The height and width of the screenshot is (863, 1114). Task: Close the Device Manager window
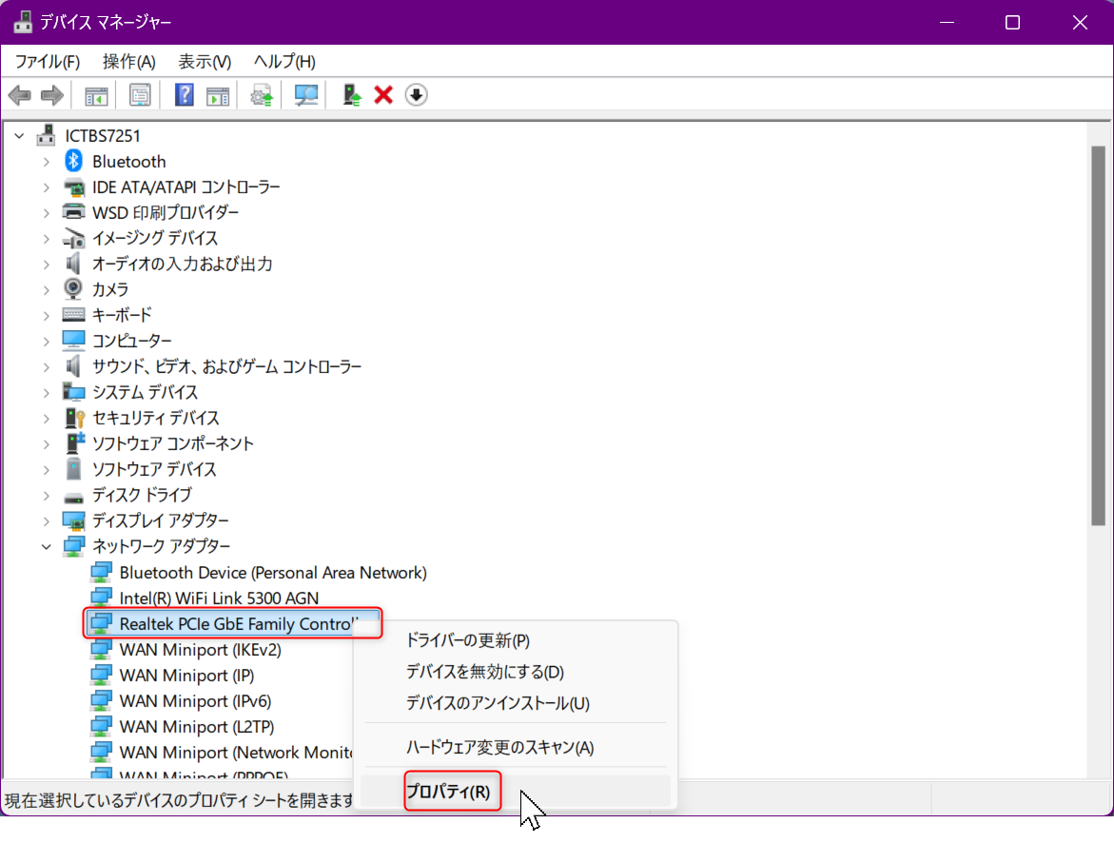pyautogui.click(x=1080, y=22)
